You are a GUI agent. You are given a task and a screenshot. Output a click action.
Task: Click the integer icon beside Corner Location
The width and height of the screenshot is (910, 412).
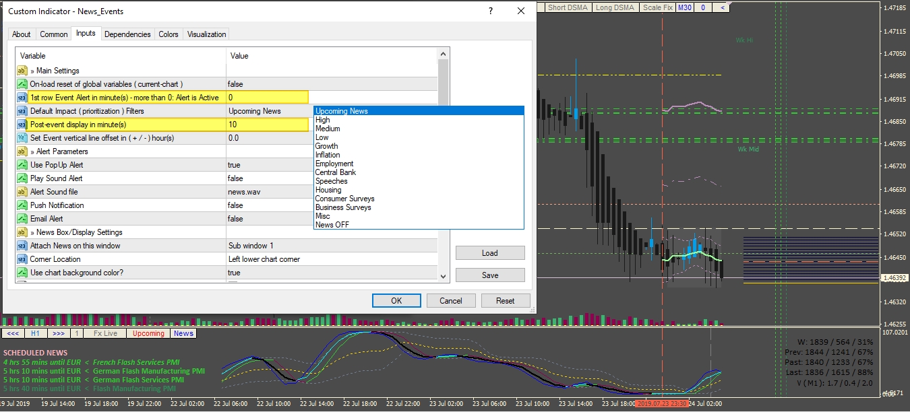click(22, 259)
